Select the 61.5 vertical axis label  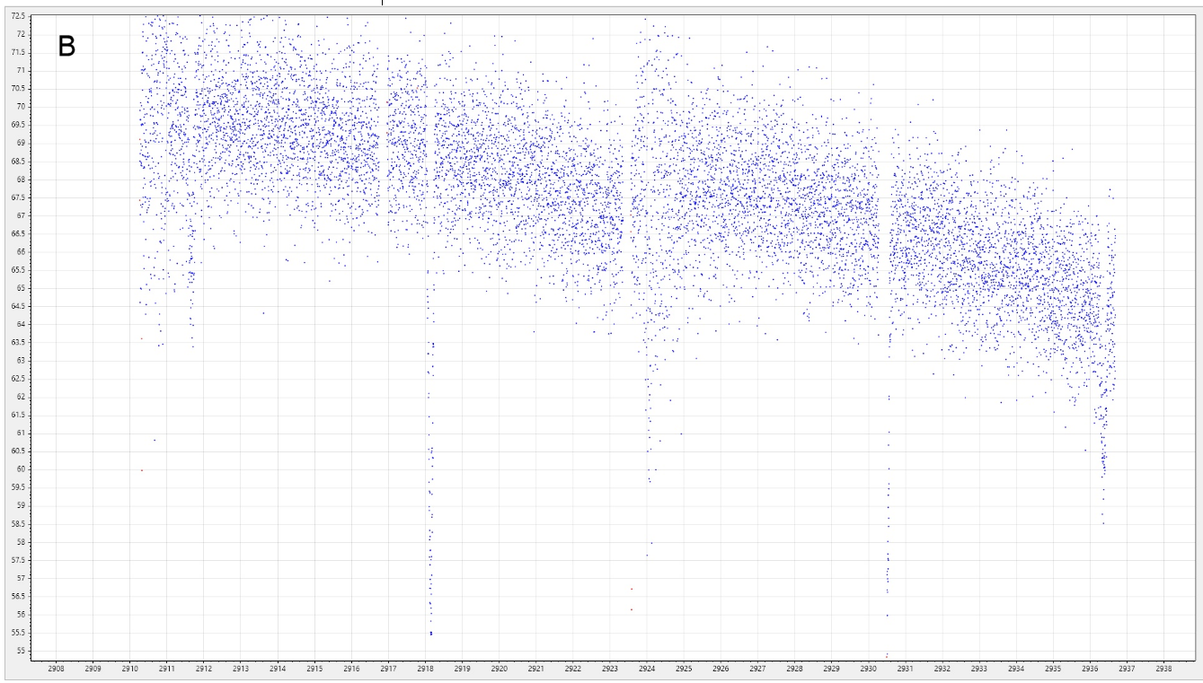point(20,415)
